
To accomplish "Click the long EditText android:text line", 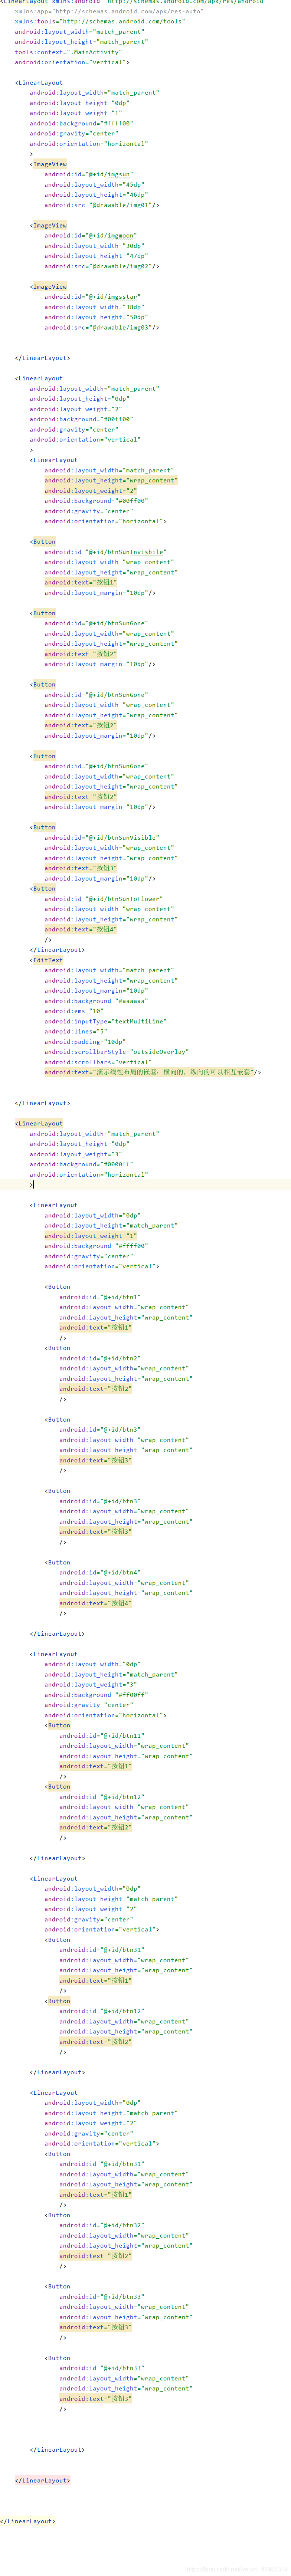I will coord(152,1072).
